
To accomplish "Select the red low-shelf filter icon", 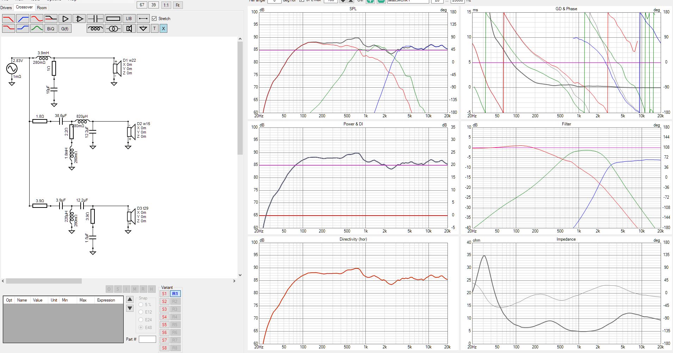I will tap(8, 29).
